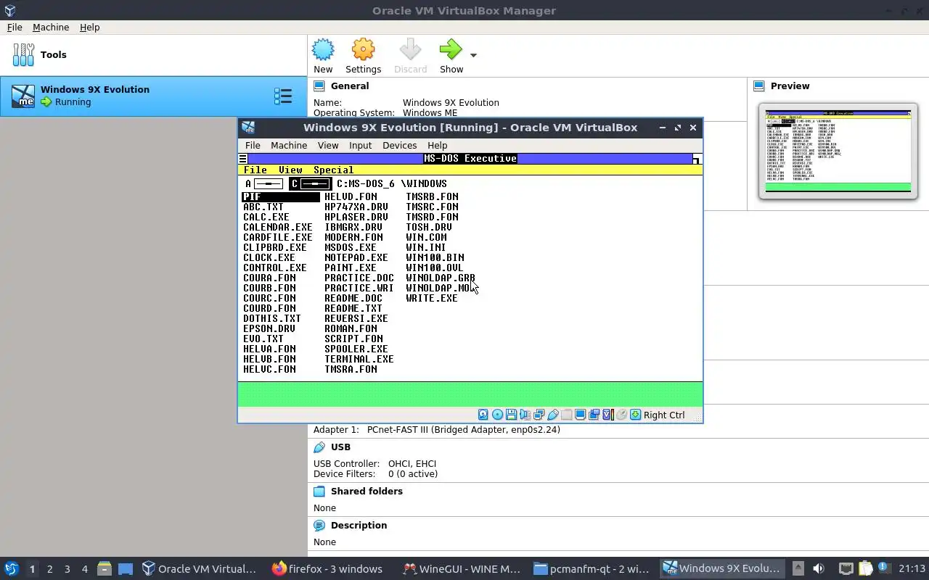Select the PIF directory entry

(281, 196)
